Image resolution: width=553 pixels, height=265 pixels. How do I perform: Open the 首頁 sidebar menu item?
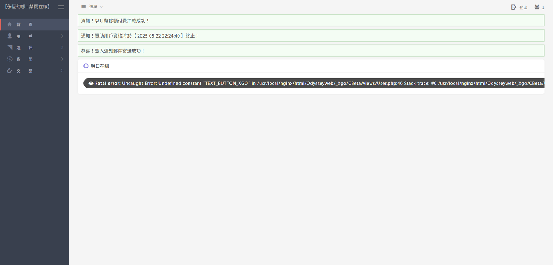[35, 25]
